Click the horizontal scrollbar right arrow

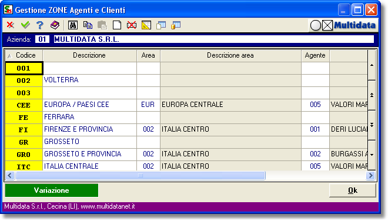[x=371, y=176]
